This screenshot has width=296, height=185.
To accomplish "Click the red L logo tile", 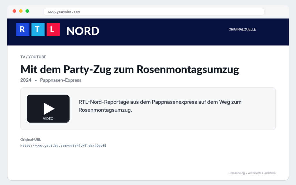I will pyautogui.click(x=53, y=29).
